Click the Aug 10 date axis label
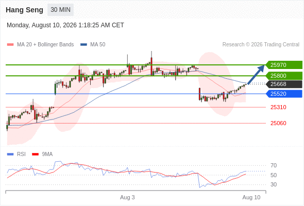Image resolution: width=304 pixels, height=206 pixels. (251, 197)
